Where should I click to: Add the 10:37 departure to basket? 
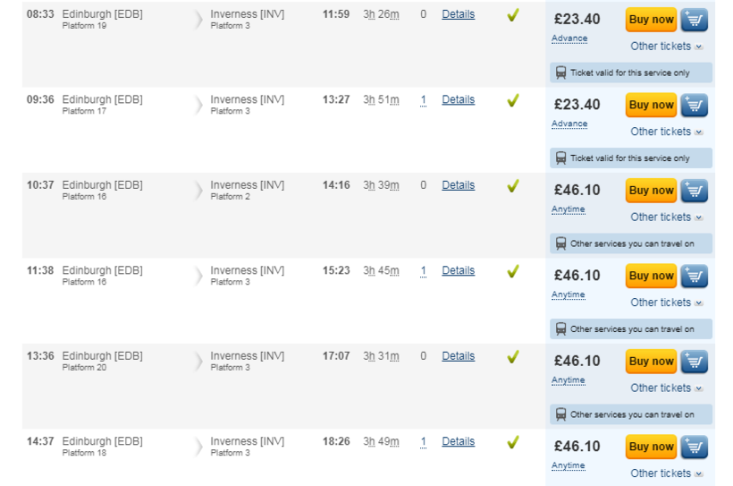695,191
